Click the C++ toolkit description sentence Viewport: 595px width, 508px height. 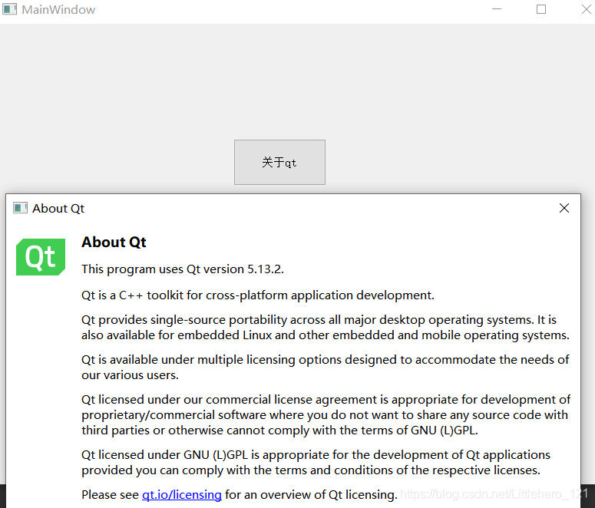coord(258,295)
